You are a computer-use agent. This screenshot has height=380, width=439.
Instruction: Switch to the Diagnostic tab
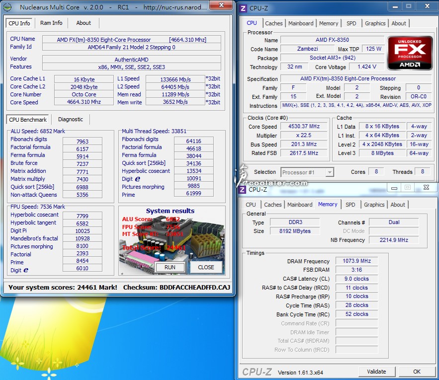pyautogui.click(x=71, y=120)
